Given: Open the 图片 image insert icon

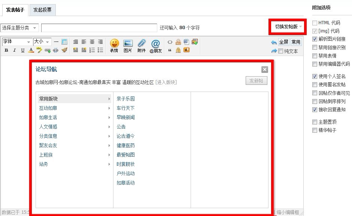Looking at the screenshot, I should coord(128,46).
